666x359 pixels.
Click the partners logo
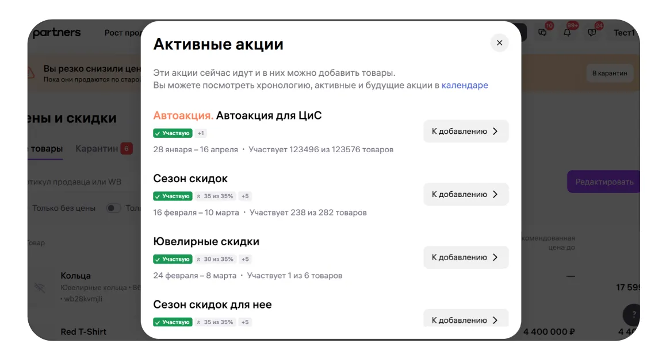[56, 33]
